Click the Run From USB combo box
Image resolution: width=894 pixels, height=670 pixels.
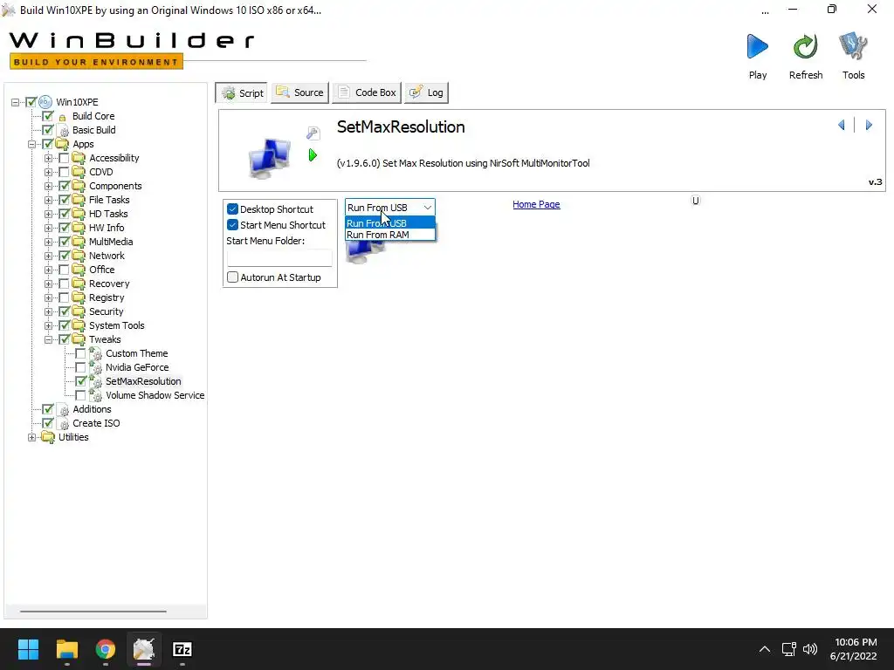point(390,208)
